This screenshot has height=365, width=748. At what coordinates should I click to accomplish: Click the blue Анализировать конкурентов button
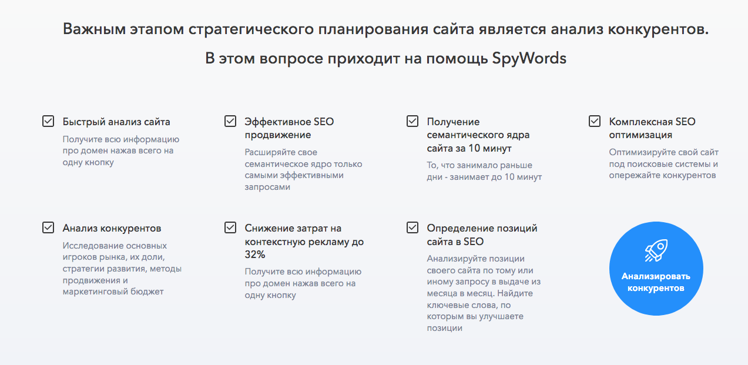click(656, 269)
